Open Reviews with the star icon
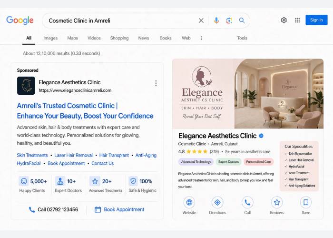 pyautogui.click(x=277, y=202)
